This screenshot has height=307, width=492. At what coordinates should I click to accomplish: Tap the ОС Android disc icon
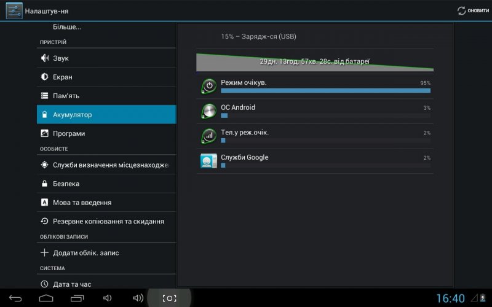point(208,111)
